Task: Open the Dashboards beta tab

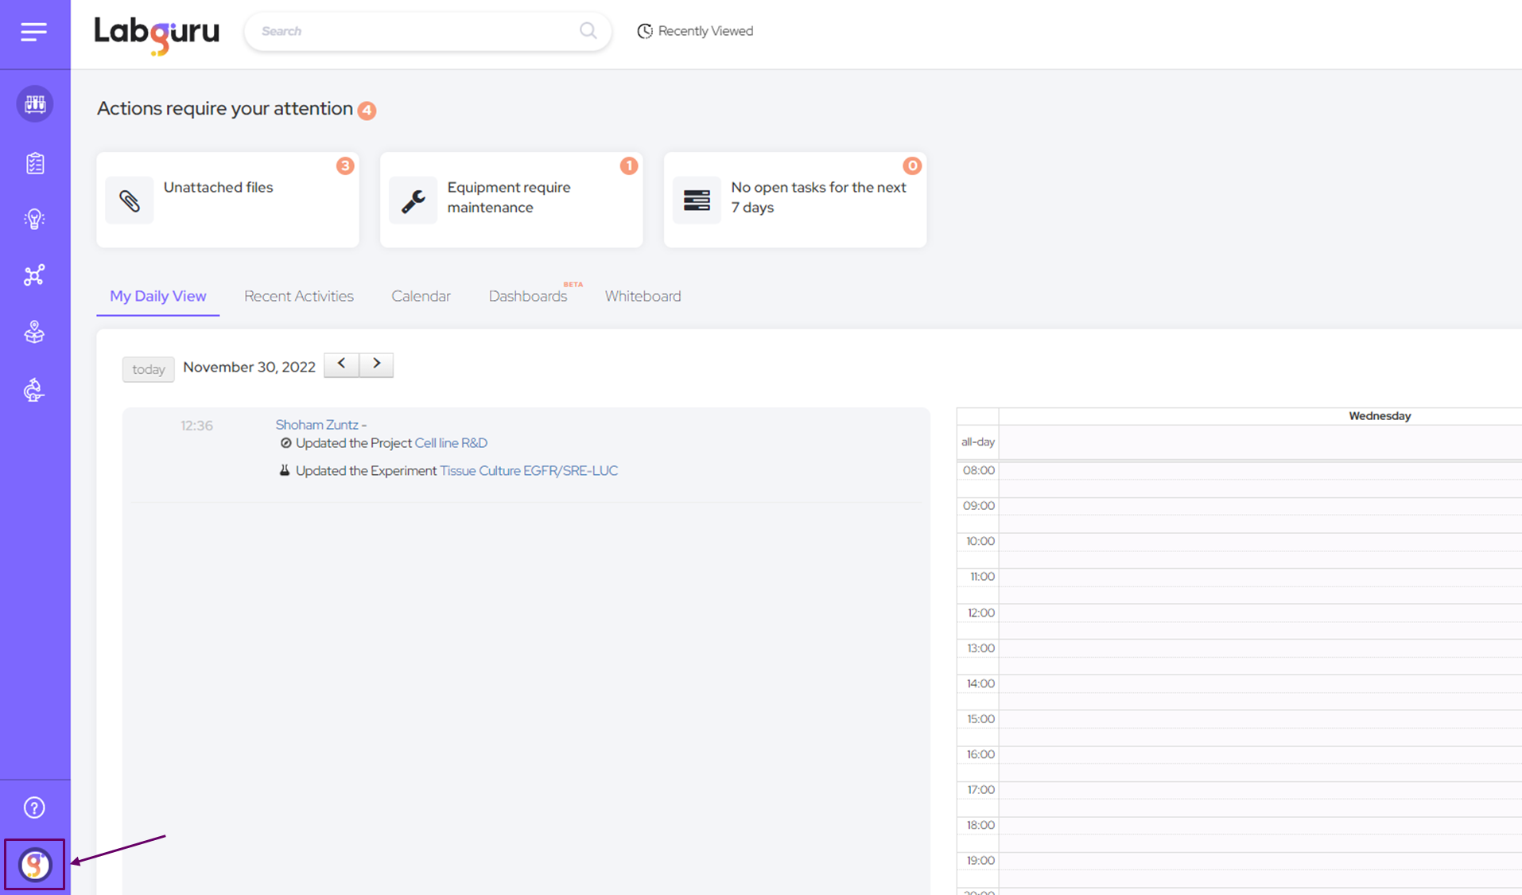Action: click(x=528, y=296)
